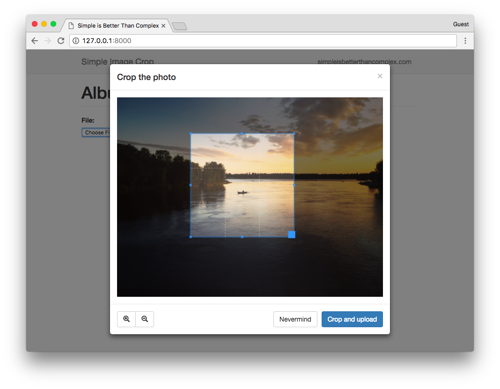Screen dimensions: 500x389
Task: Visit the simpleisbetterthancomplex.com link
Action: pyautogui.click(x=365, y=61)
